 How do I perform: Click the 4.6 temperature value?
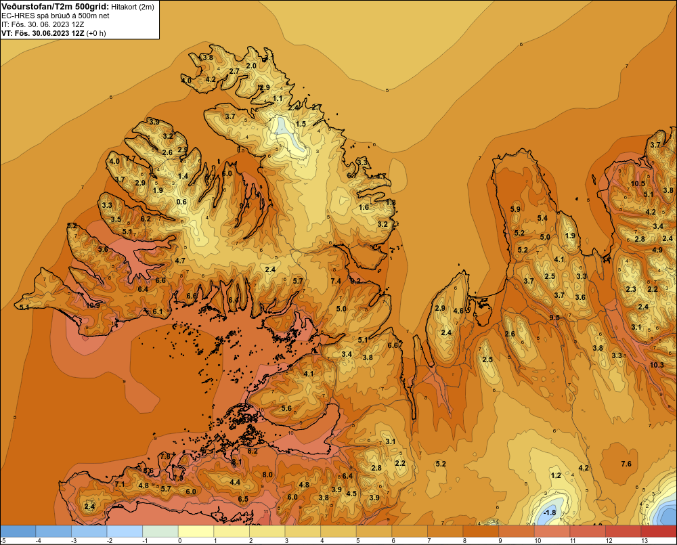(458, 311)
